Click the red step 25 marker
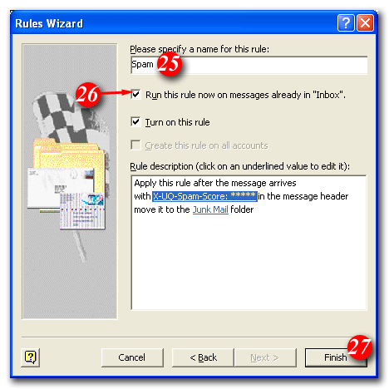The image size is (389, 389). 170,64
